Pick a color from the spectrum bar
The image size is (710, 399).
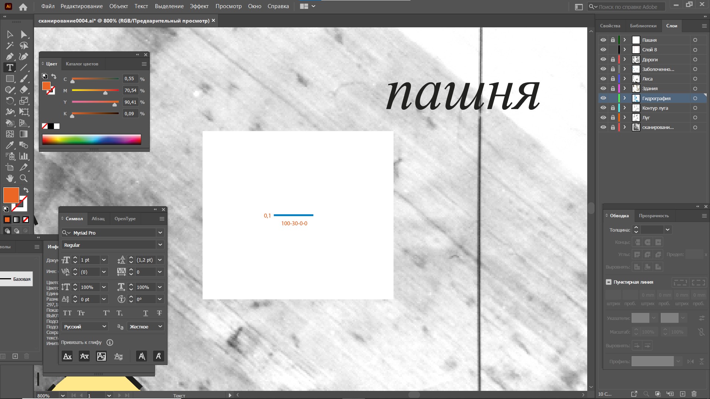[91, 139]
